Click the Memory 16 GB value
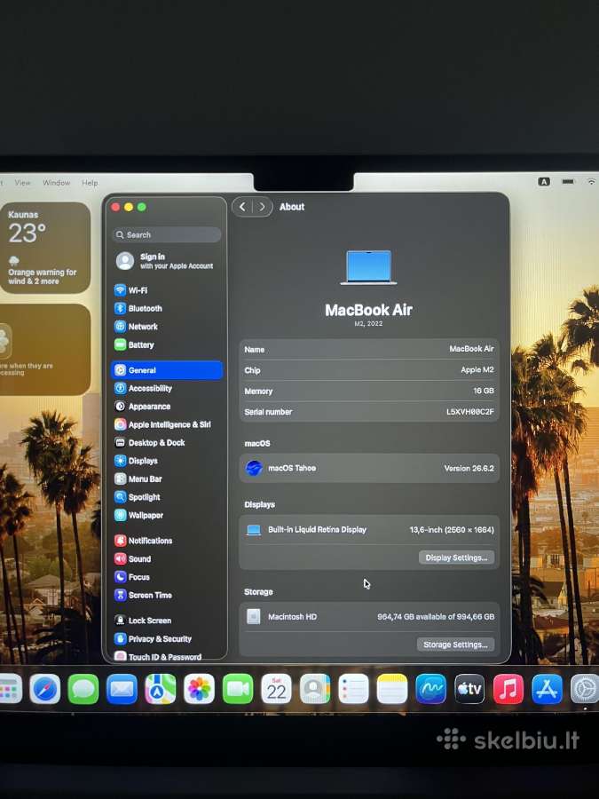599x799 pixels. (484, 391)
